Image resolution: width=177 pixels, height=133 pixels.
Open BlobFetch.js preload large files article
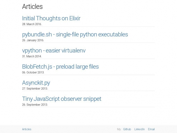click(60, 66)
